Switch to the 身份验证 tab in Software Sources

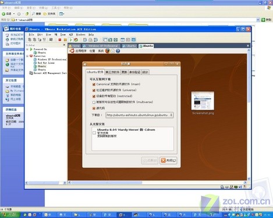coord(134,72)
